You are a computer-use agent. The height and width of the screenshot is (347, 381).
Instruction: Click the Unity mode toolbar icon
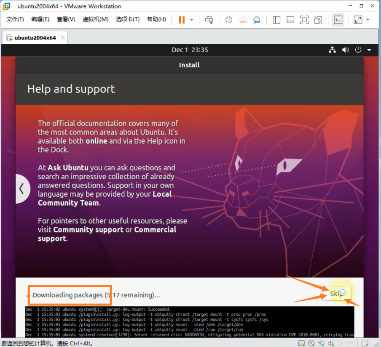[318, 20]
